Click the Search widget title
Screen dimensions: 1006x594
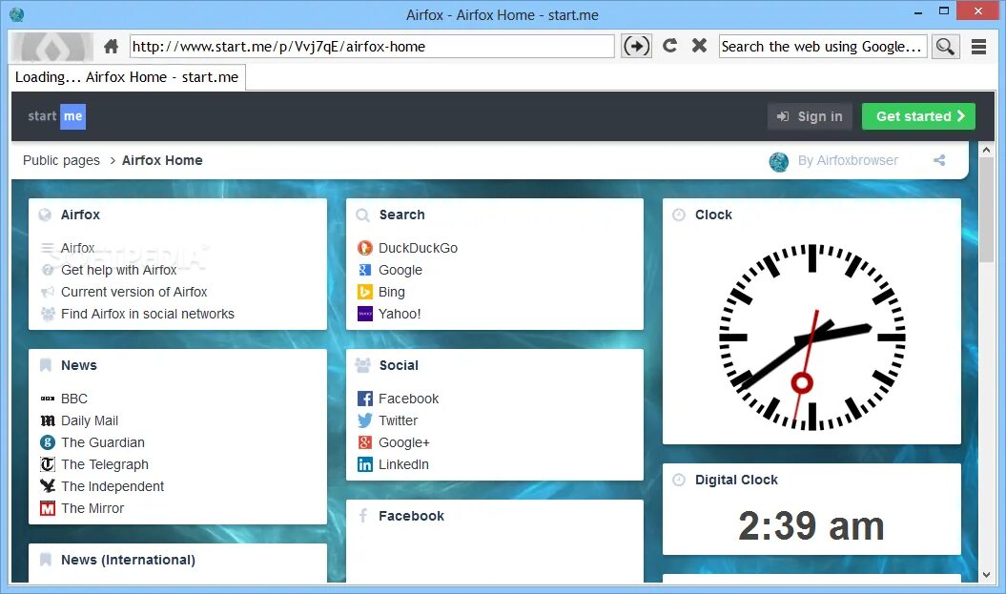pyautogui.click(x=401, y=215)
